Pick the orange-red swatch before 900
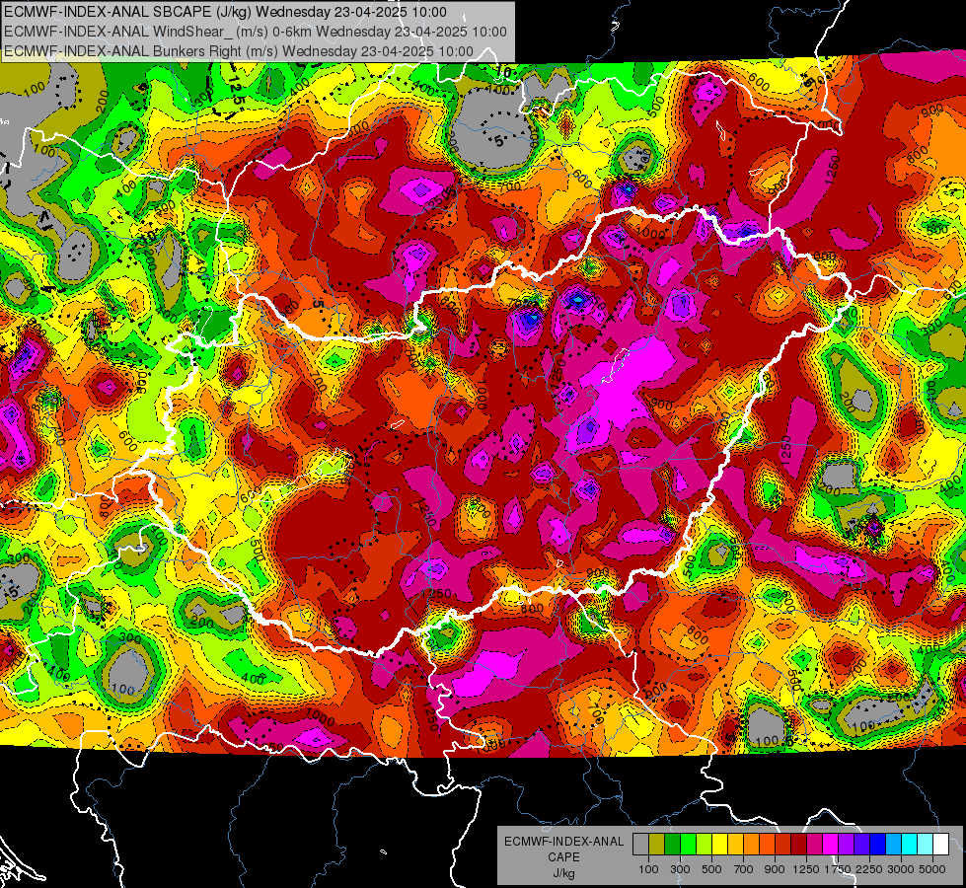The width and height of the screenshot is (966, 888). tap(767, 844)
